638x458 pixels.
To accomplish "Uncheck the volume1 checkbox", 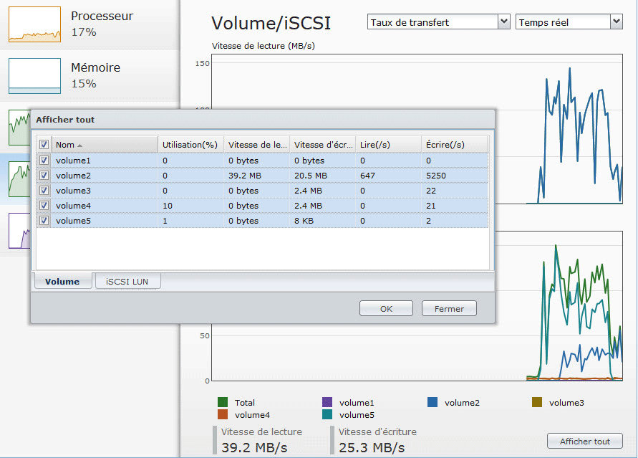I will 44,161.
